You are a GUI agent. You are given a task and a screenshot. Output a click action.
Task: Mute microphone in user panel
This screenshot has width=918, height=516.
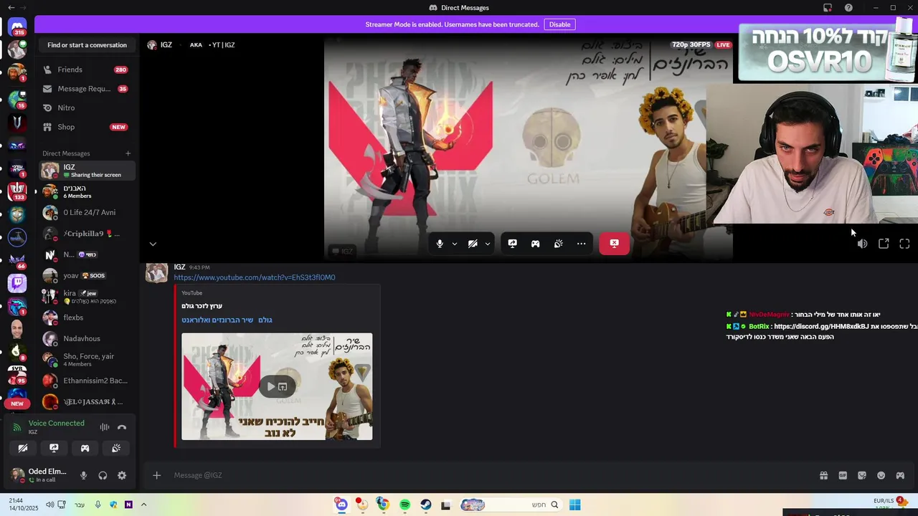pyautogui.click(x=83, y=475)
